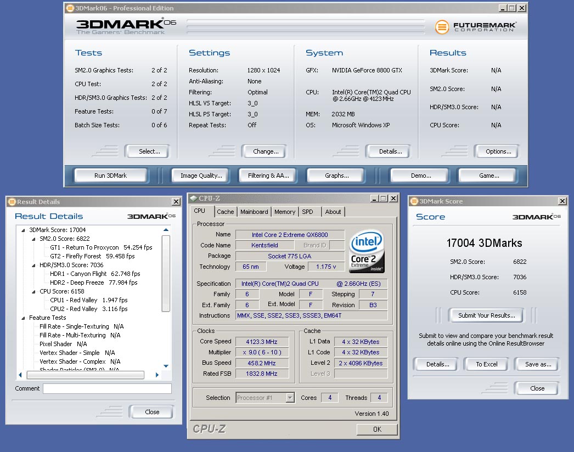Click the Futuremark Corporation logo
The height and width of the screenshot is (452, 574).
[475, 27]
